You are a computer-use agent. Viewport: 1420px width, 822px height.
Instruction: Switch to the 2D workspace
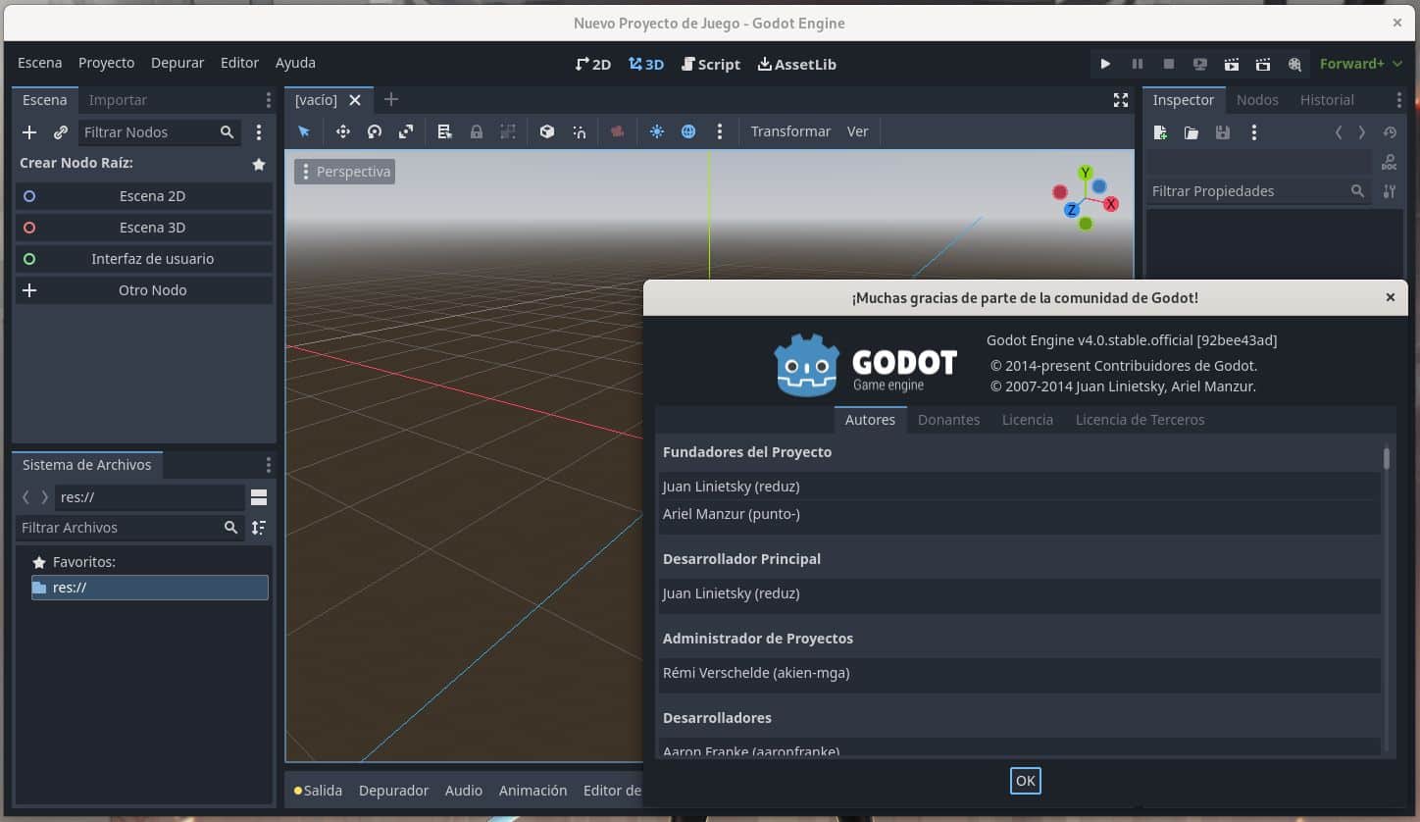coord(593,64)
